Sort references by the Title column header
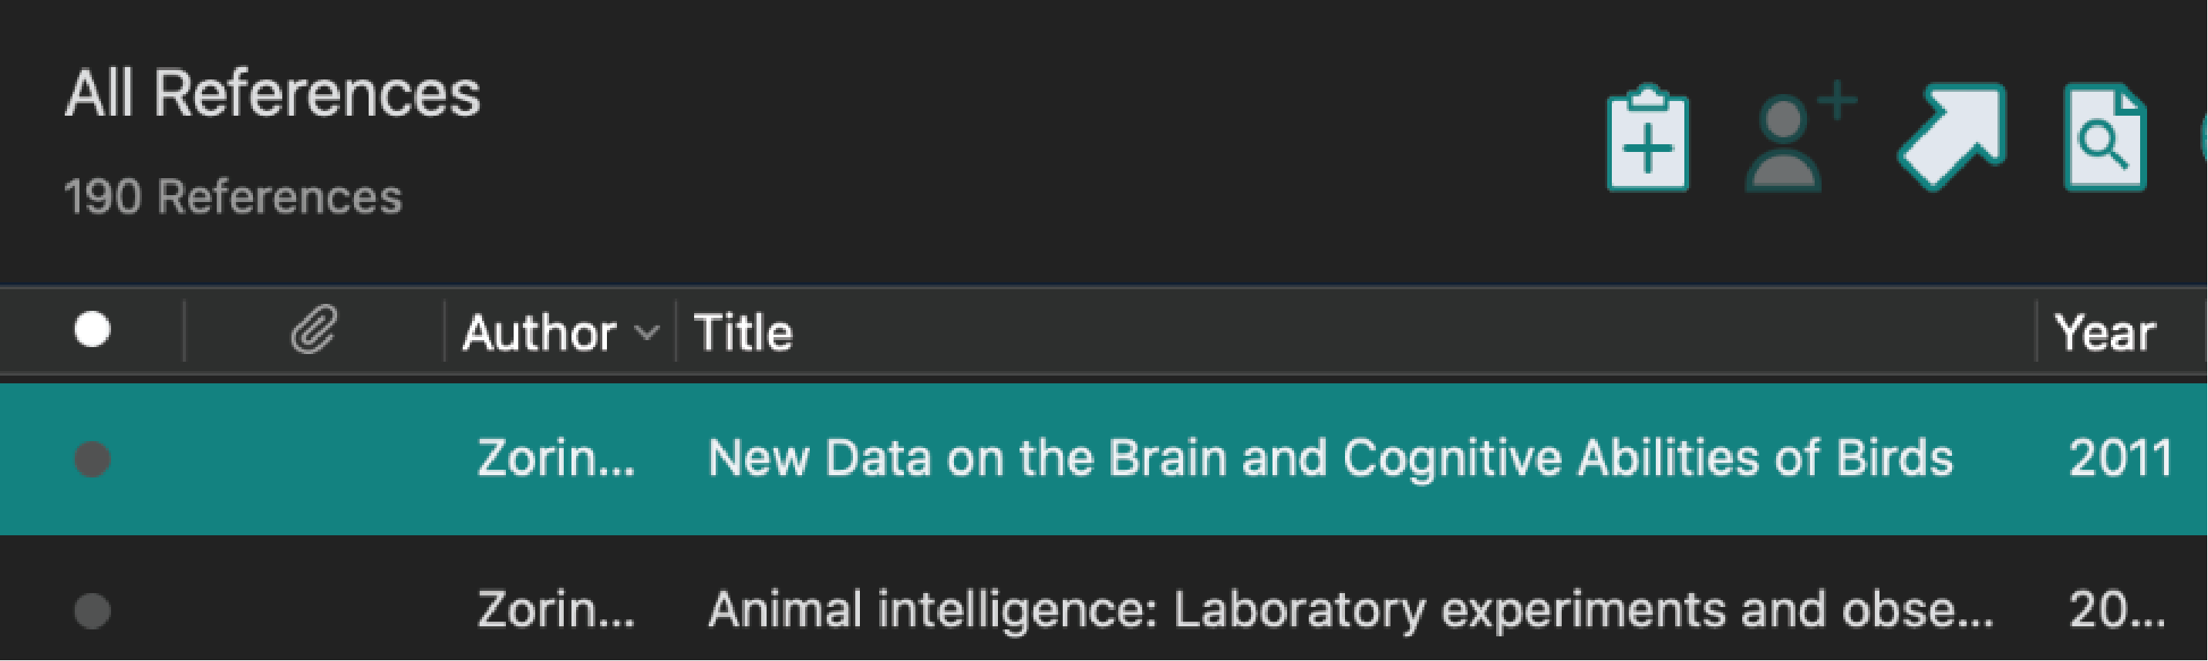Image resolution: width=2208 pixels, height=661 pixels. click(x=742, y=332)
